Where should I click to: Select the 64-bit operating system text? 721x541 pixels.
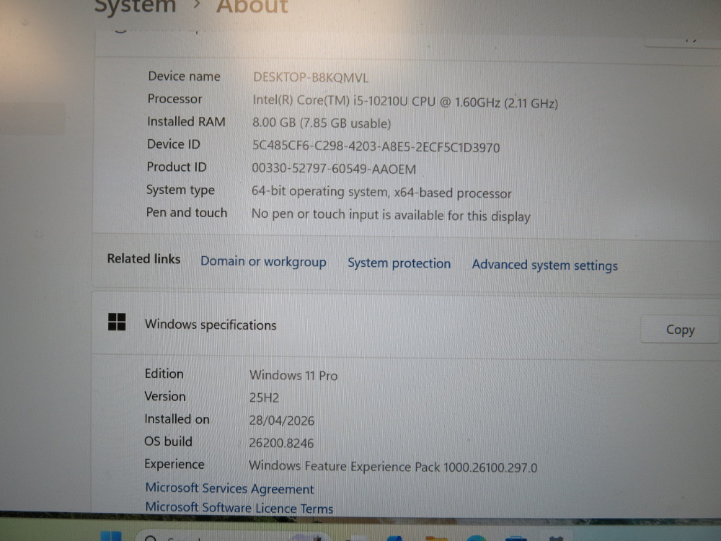pyautogui.click(x=381, y=192)
